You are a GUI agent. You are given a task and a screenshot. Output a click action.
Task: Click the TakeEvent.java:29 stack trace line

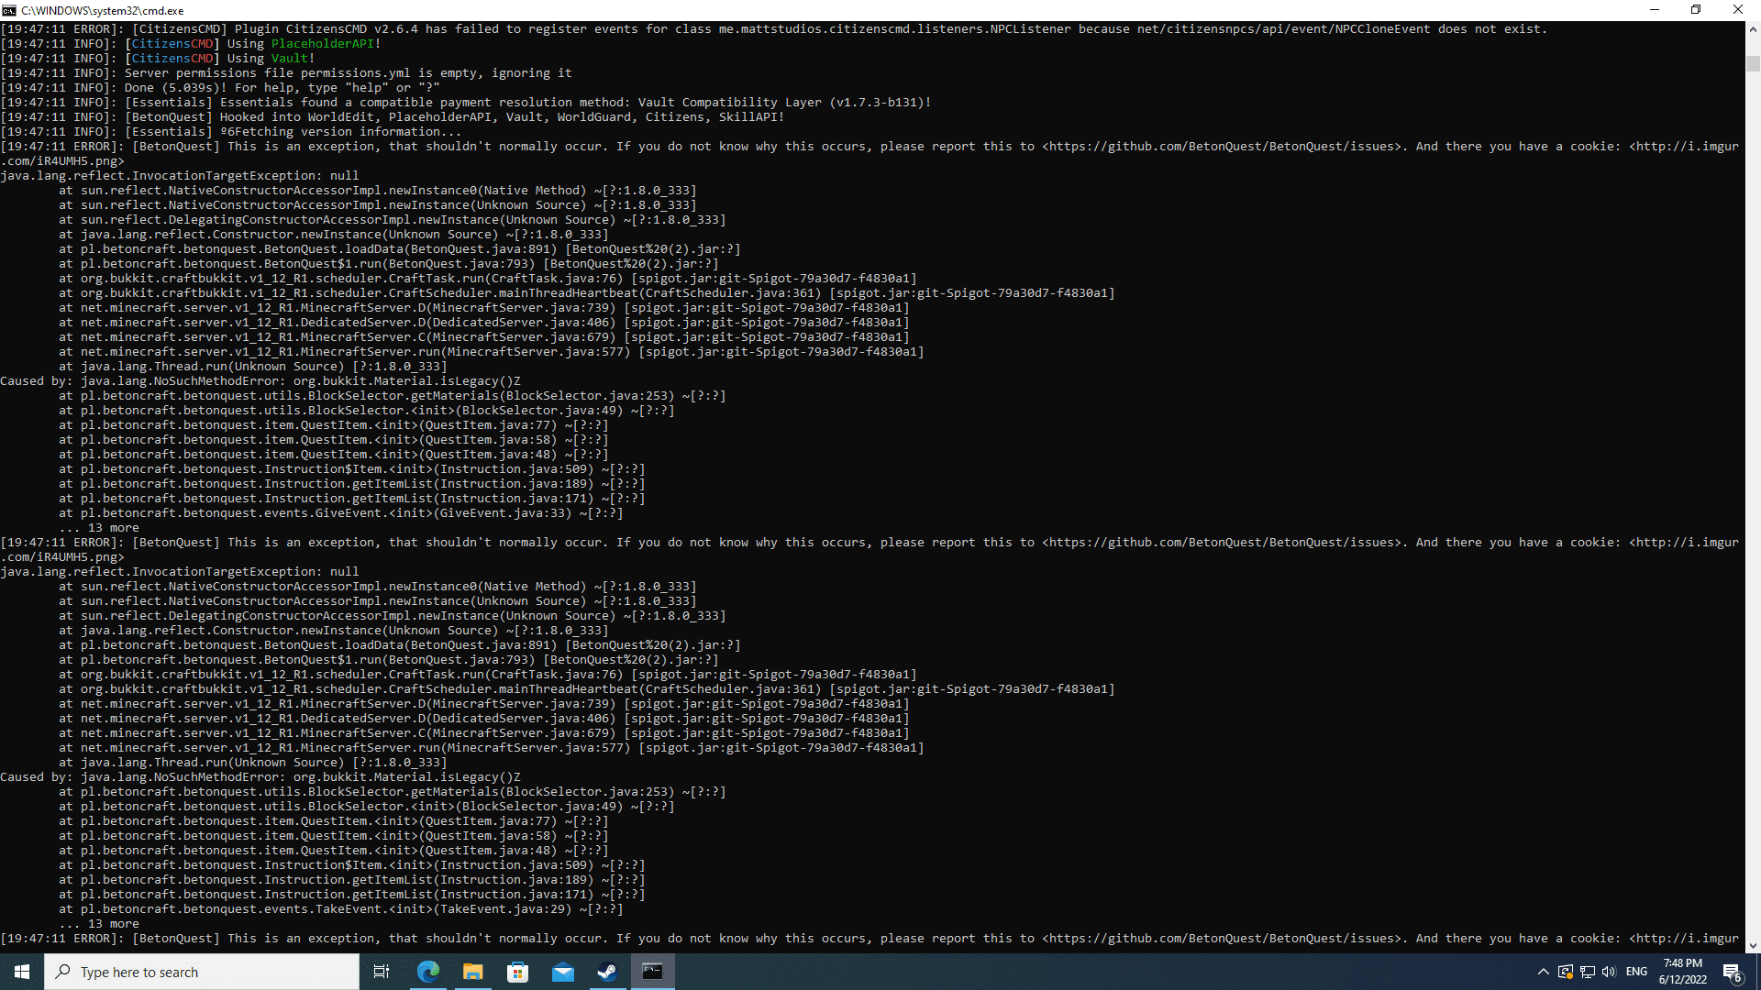(x=341, y=908)
